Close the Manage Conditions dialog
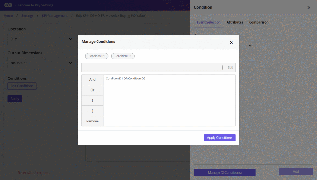 click(x=231, y=42)
